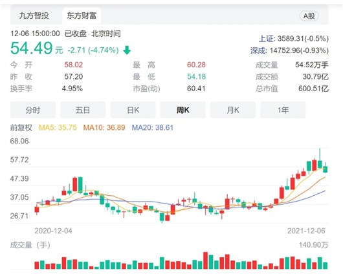Click the 市盈(动) value 60.41
Screen dimensions: 343x274
[x=196, y=89]
